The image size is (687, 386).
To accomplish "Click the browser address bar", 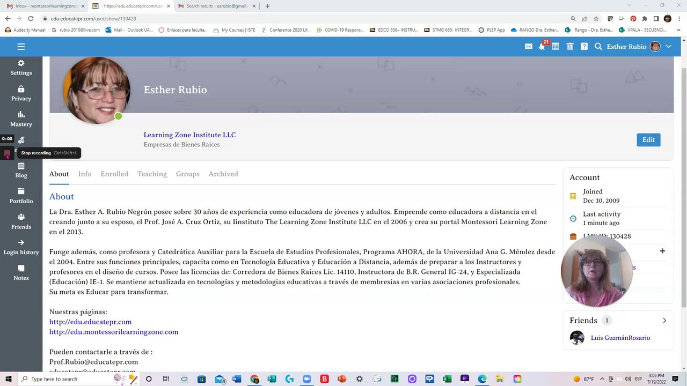I will [x=303, y=18].
